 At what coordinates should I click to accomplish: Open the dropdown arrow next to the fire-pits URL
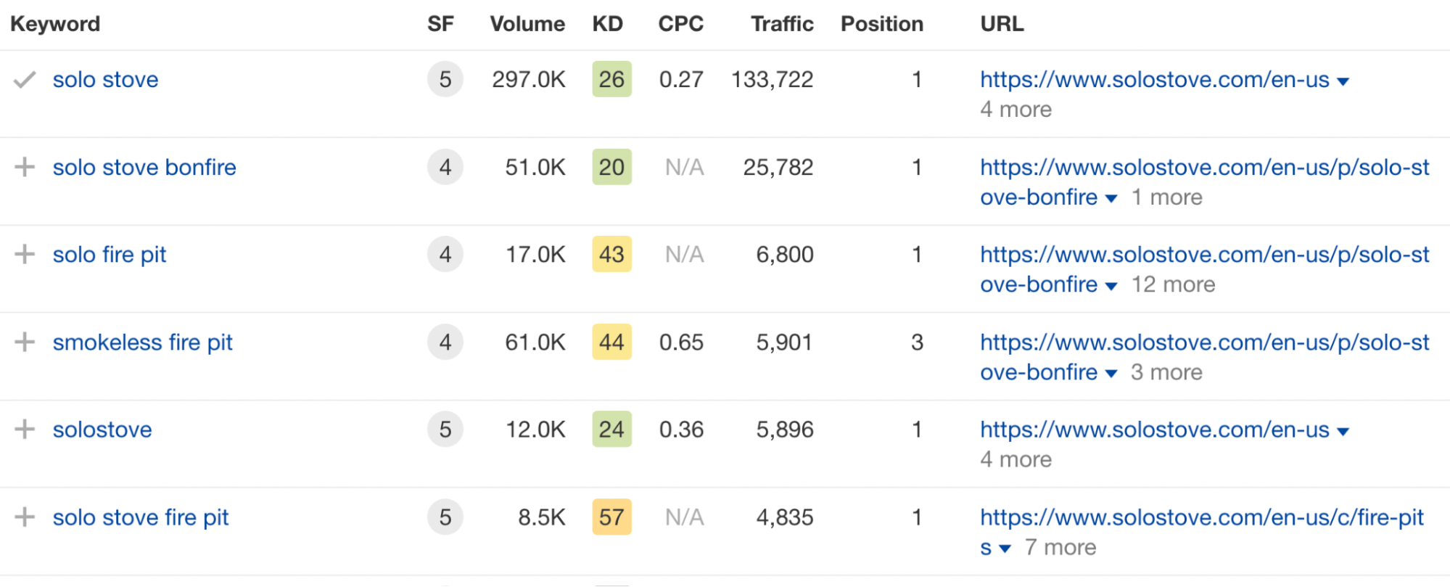pyautogui.click(x=1005, y=549)
